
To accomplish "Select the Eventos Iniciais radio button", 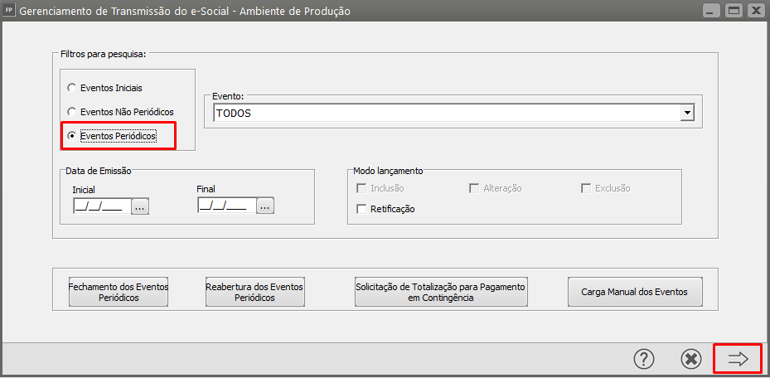I will point(72,87).
